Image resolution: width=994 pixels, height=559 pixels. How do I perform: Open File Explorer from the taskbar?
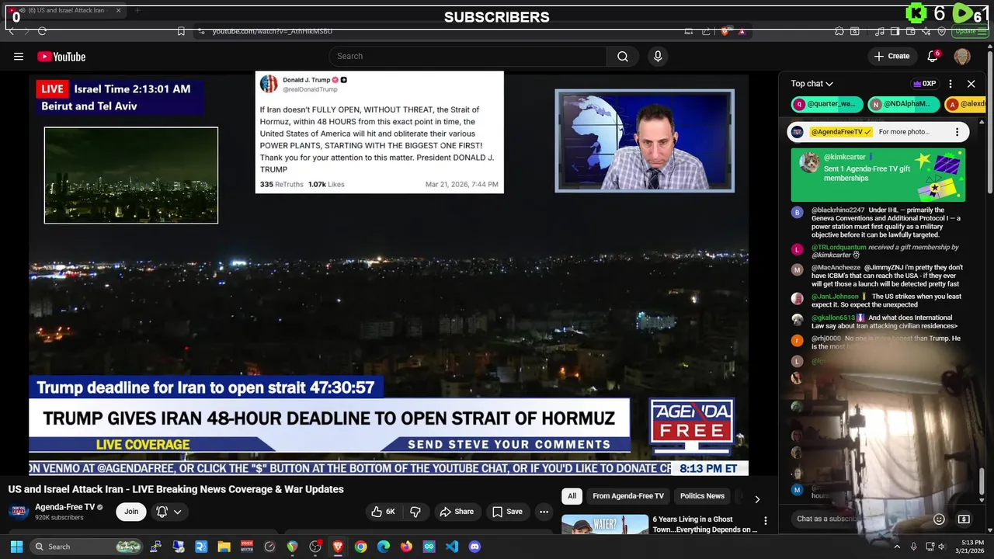(224, 547)
